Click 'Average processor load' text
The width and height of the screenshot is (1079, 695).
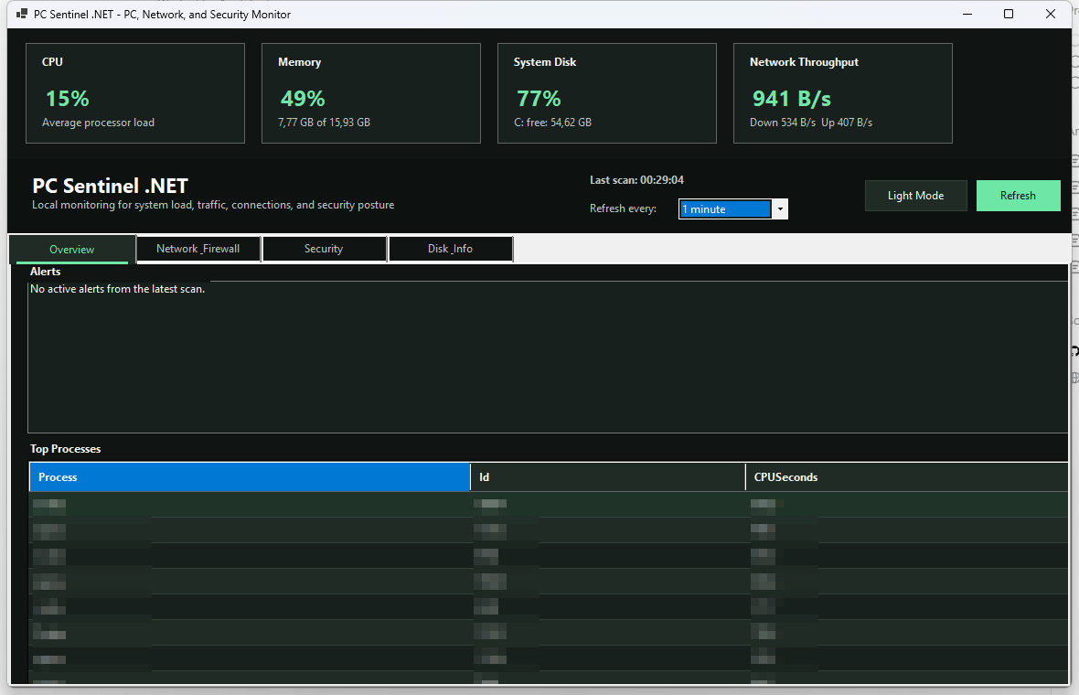99,123
